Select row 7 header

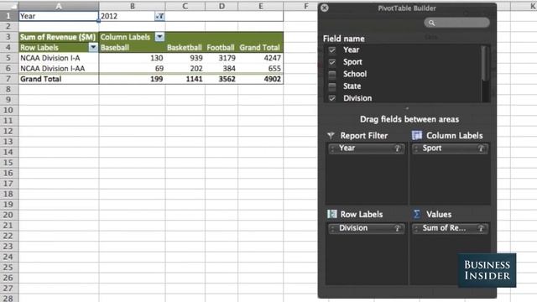tap(9, 79)
